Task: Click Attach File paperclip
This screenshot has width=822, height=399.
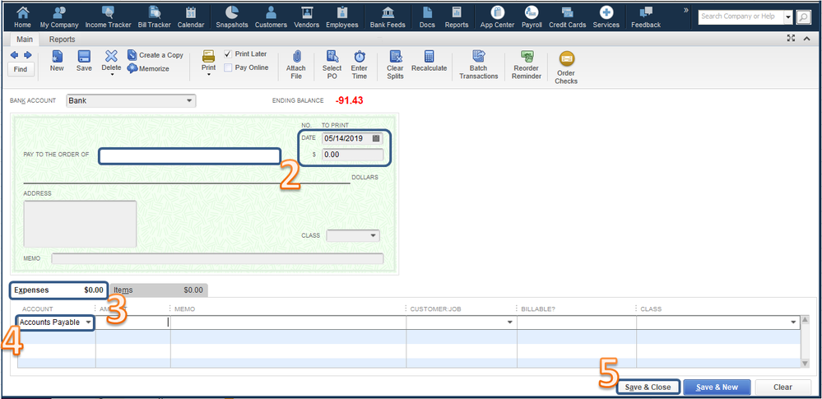Action: [296, 64]
